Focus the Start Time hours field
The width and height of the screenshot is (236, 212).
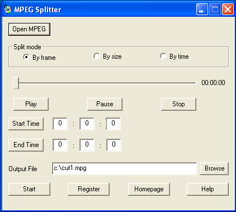coord(60,124)
